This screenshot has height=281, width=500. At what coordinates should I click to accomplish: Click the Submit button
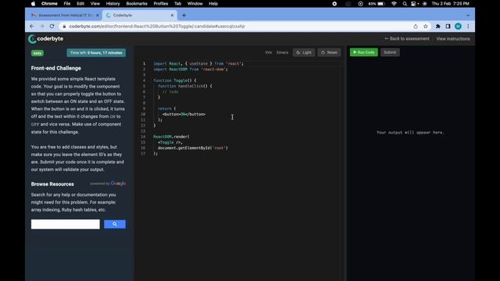point(390,52)
